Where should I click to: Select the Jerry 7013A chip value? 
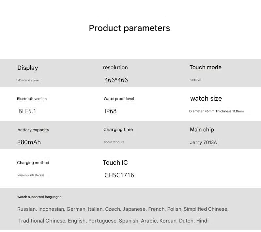coord(203,142)
